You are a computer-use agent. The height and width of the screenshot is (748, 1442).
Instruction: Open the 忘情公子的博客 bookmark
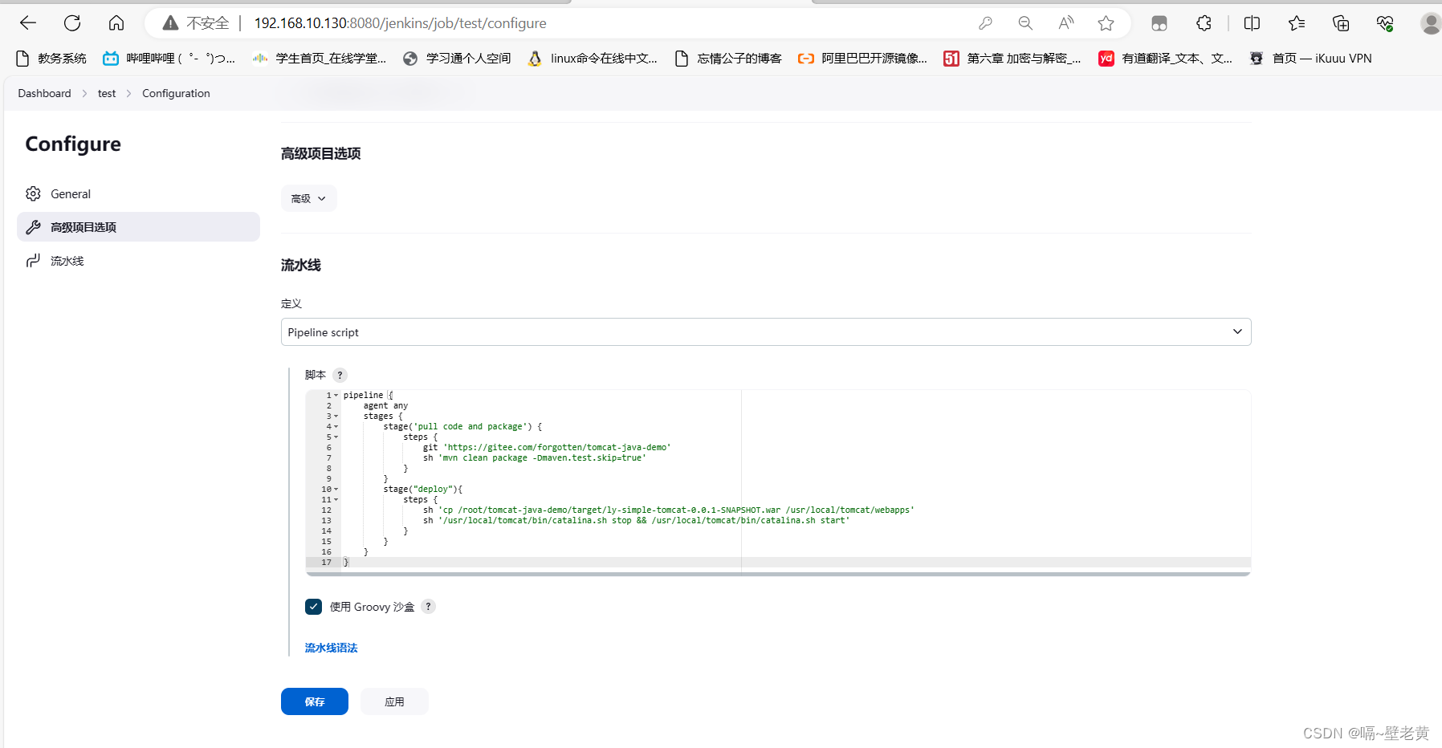click(728, 58)
